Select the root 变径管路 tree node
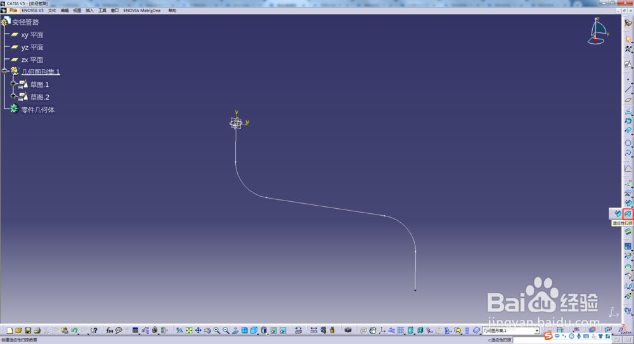 pyautogui.click(x=25, y=22)
